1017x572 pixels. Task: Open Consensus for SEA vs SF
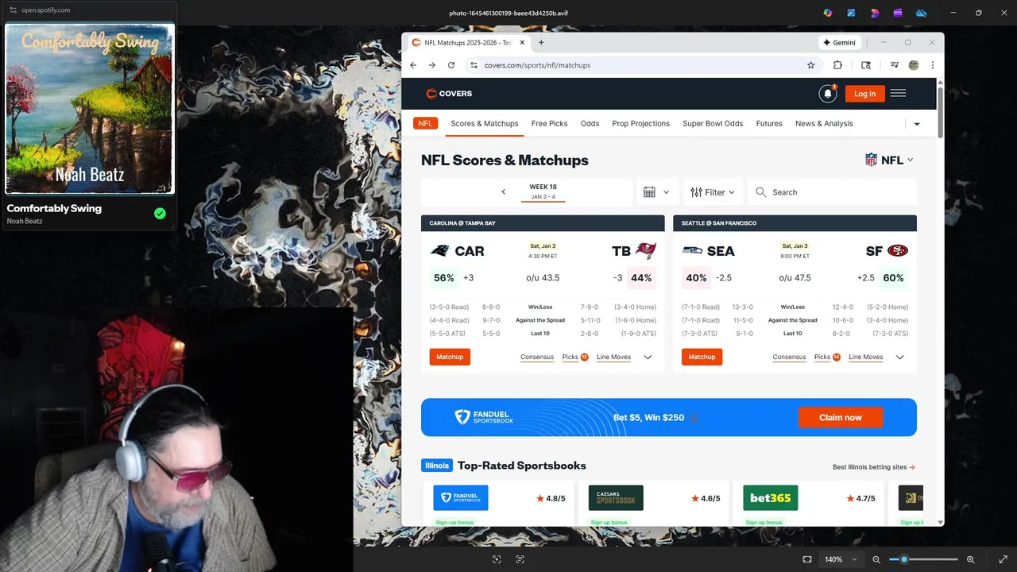tap(789, 357)
